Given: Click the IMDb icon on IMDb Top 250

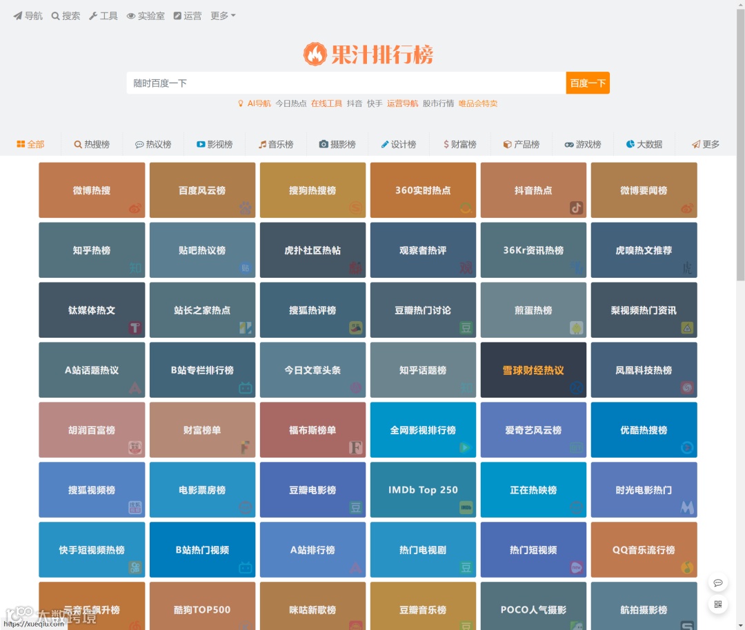Looking at the screenshot, I should (466, 507).
